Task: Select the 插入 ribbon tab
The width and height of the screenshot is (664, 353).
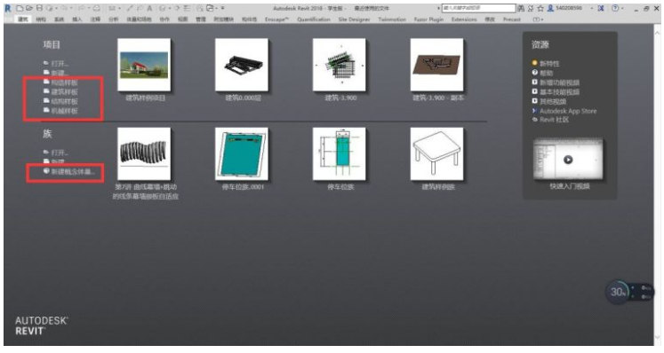Action: pos(77,20)
